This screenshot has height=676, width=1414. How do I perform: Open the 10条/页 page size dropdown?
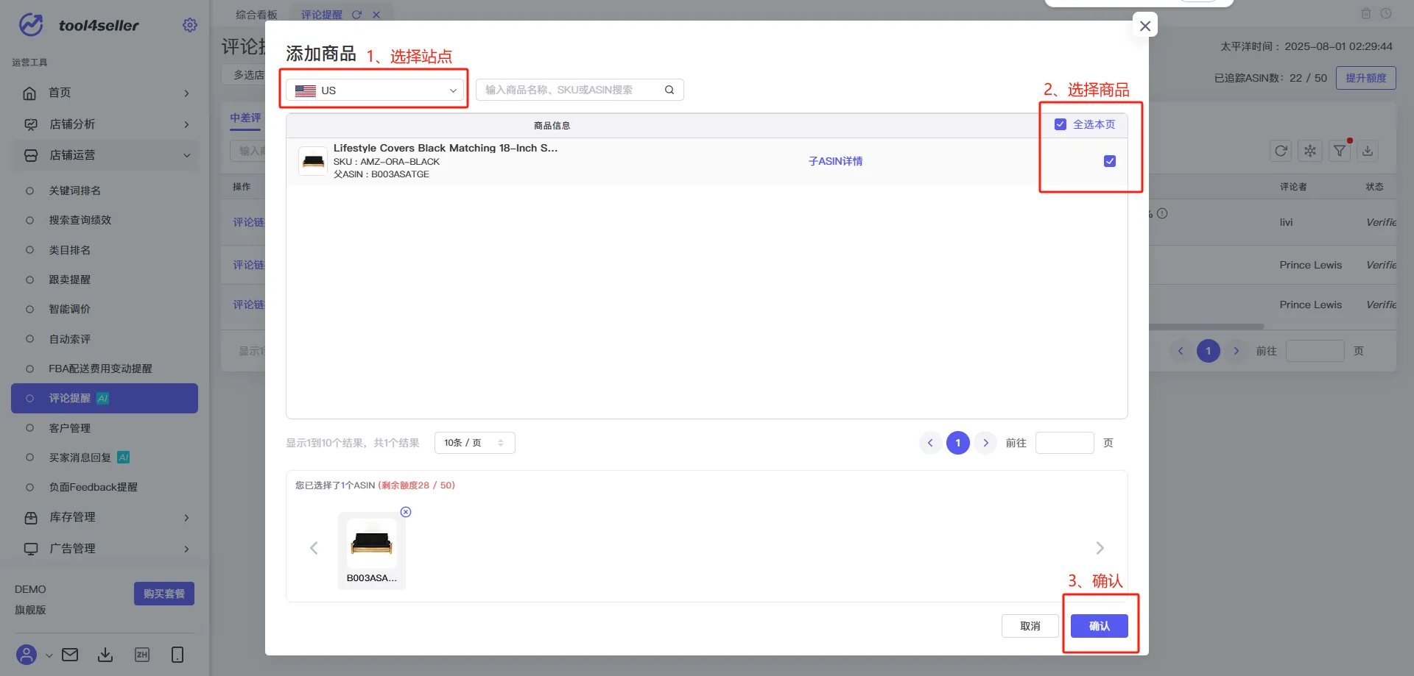(474, 443)
